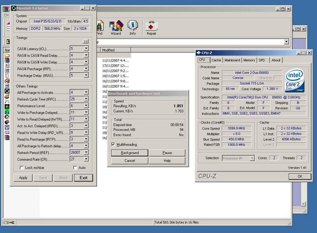The image size is (317, 233).
Task: Open the RAS# to CAS# Read Delay dropdown
Action: point(86,55)
